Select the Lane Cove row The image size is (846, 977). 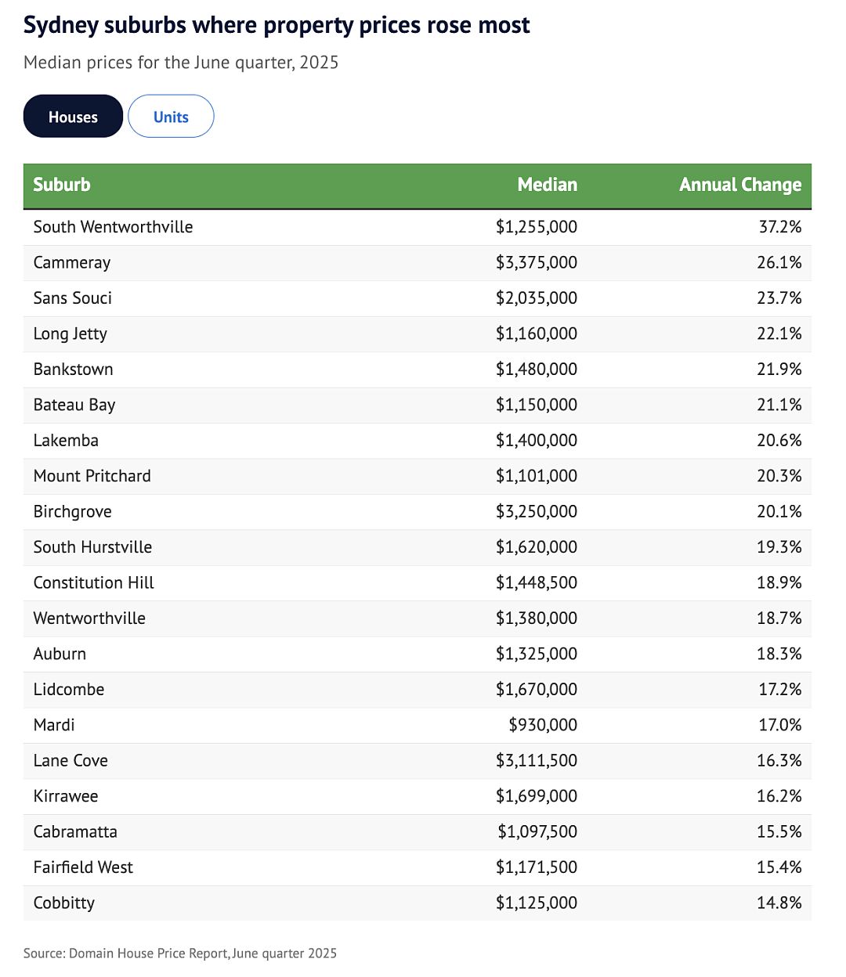point(418,761)
